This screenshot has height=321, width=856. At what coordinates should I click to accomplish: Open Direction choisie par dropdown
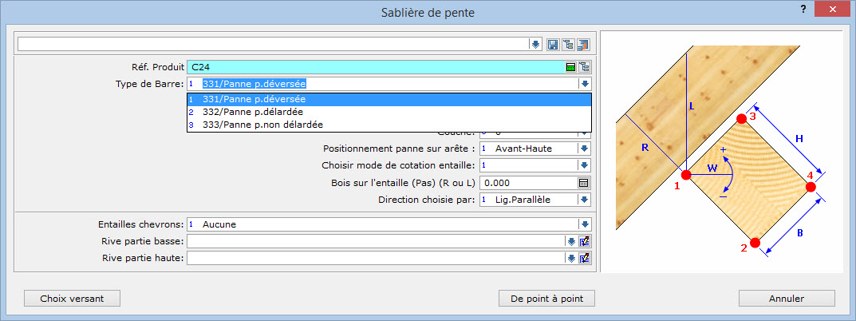pyautogui.click(x=584, y=200)
